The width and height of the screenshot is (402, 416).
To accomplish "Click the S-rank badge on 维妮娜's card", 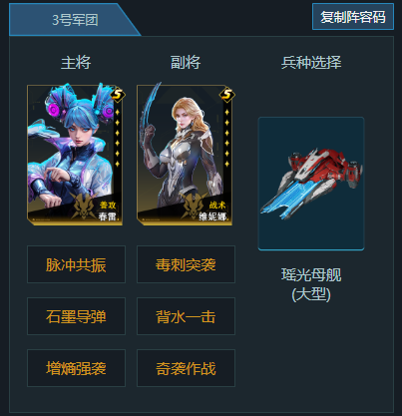I will 227,95.
